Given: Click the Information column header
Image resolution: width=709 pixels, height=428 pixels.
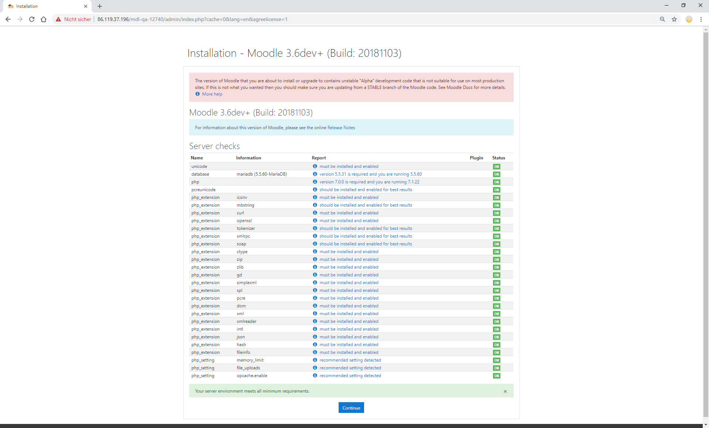Looking at the screenshot, I should [249, 158].
